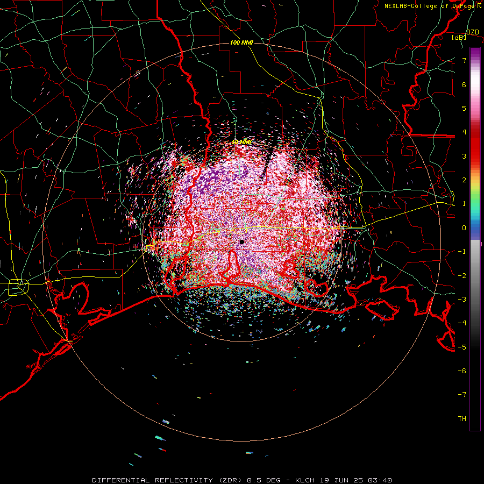Click the -2 value on the scale
Viewport: 484px width, 484px height.
(462, 275)
